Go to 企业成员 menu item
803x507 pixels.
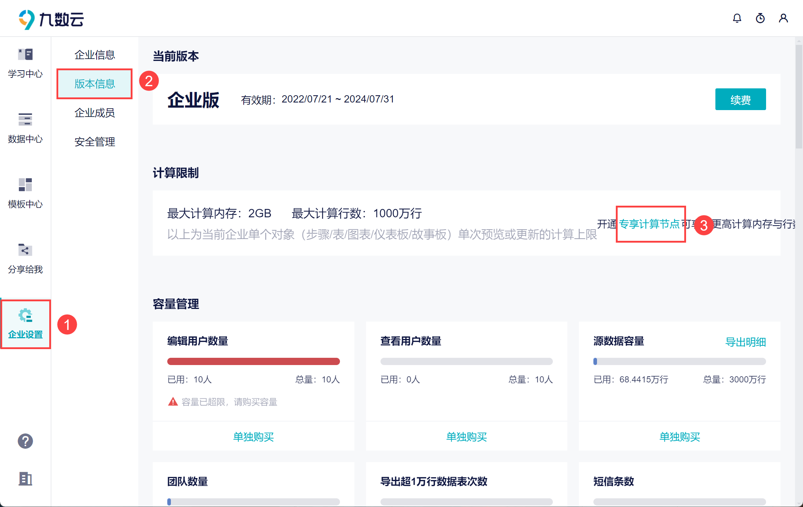point(94,113)
